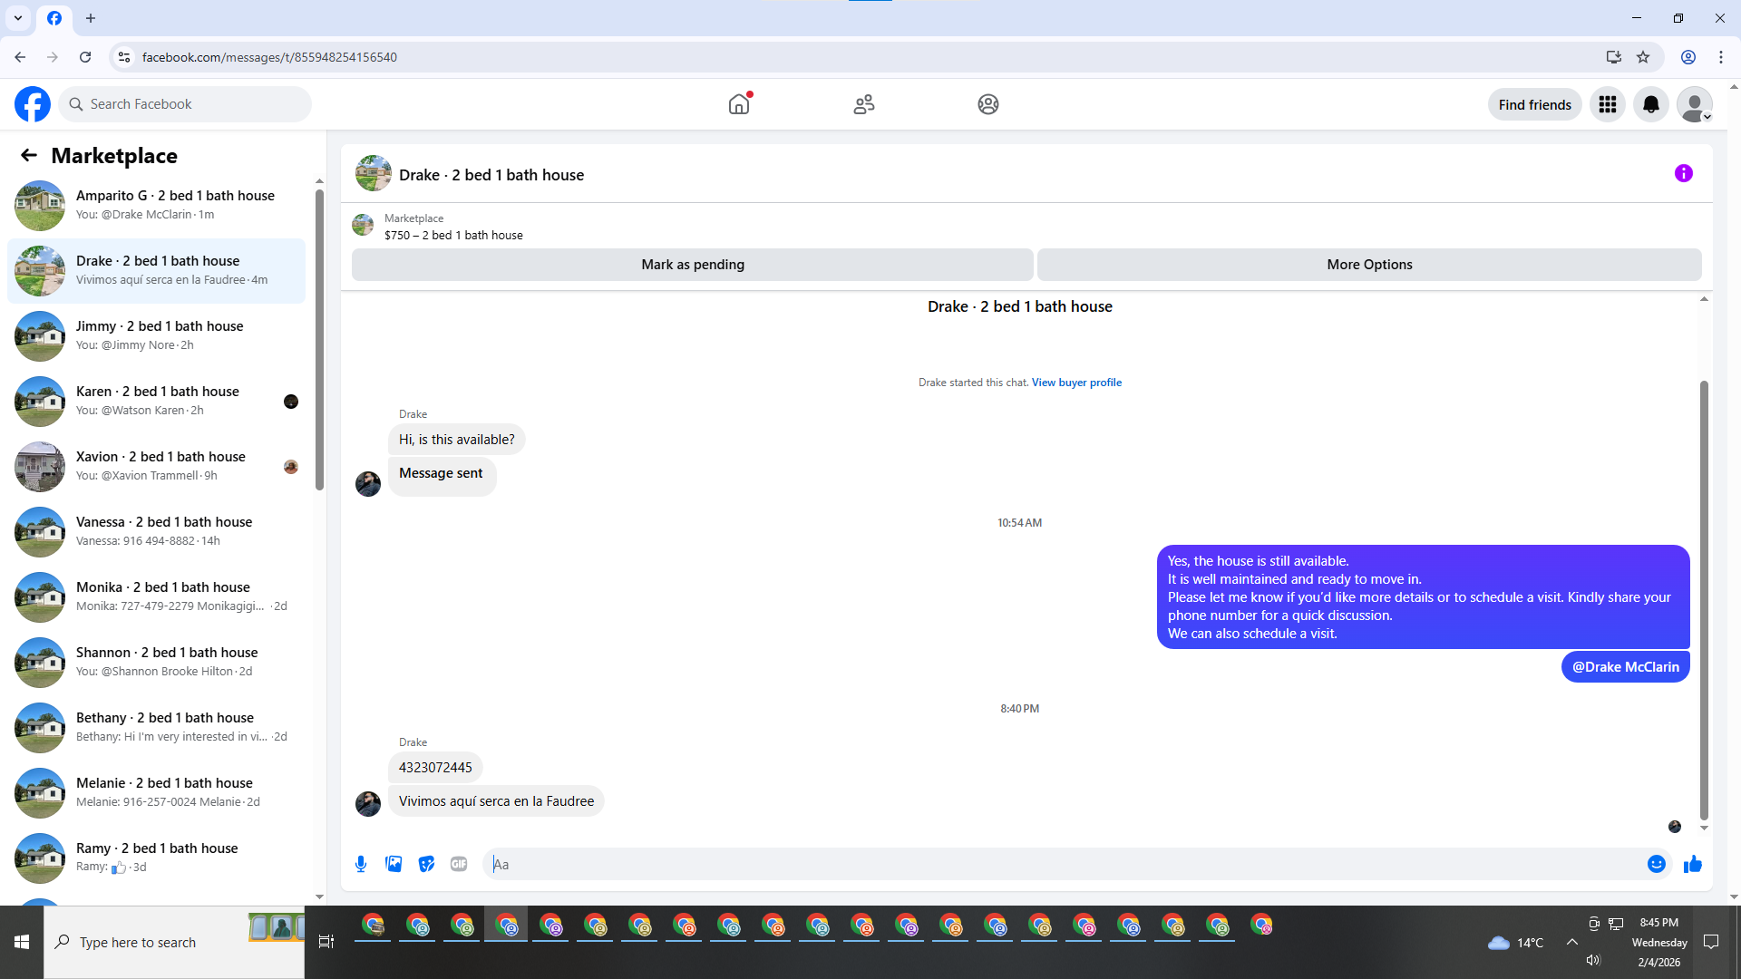Show hidden system tray icons

pyautogui.click(x=1571, y=942)
